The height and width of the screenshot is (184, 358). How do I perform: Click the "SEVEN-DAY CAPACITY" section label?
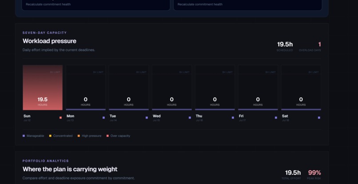(x=44, y=33)
